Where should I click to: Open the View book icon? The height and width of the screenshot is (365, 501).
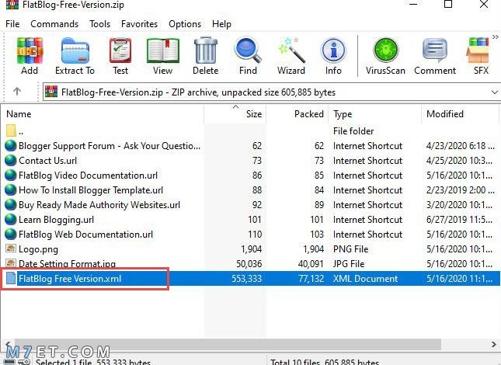(162, 56)
